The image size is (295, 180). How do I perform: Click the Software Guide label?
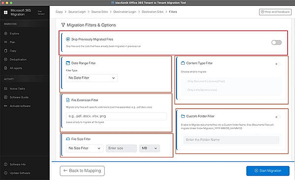19,97
